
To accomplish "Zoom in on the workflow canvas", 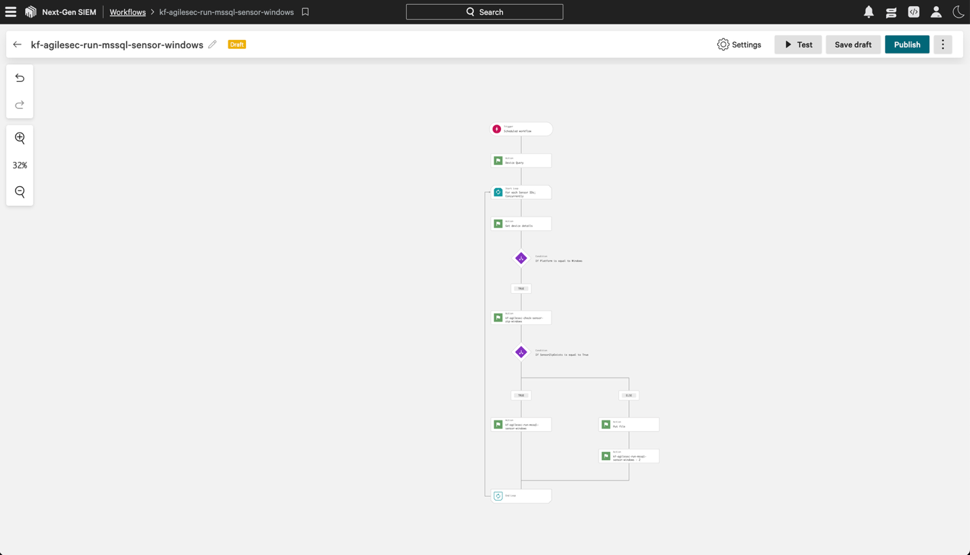I will (20, 138).
